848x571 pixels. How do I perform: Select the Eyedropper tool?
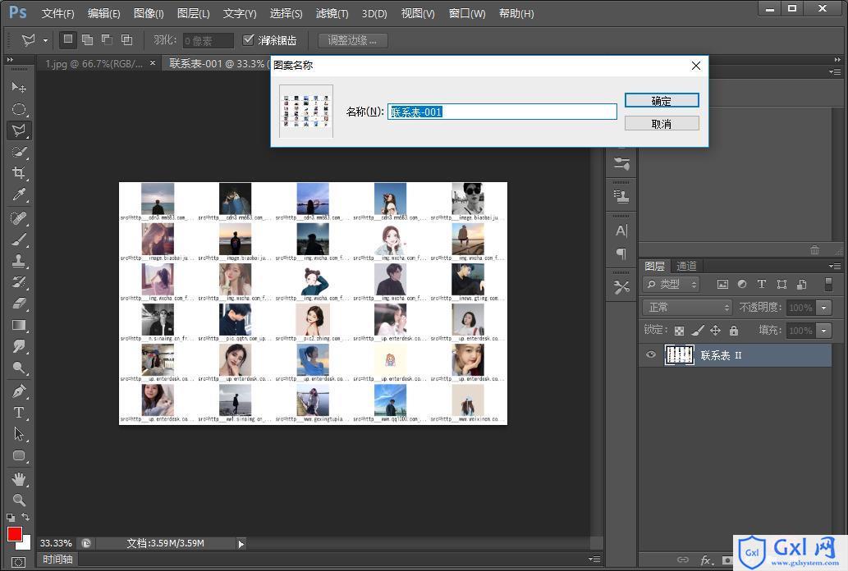pos(19,194)
